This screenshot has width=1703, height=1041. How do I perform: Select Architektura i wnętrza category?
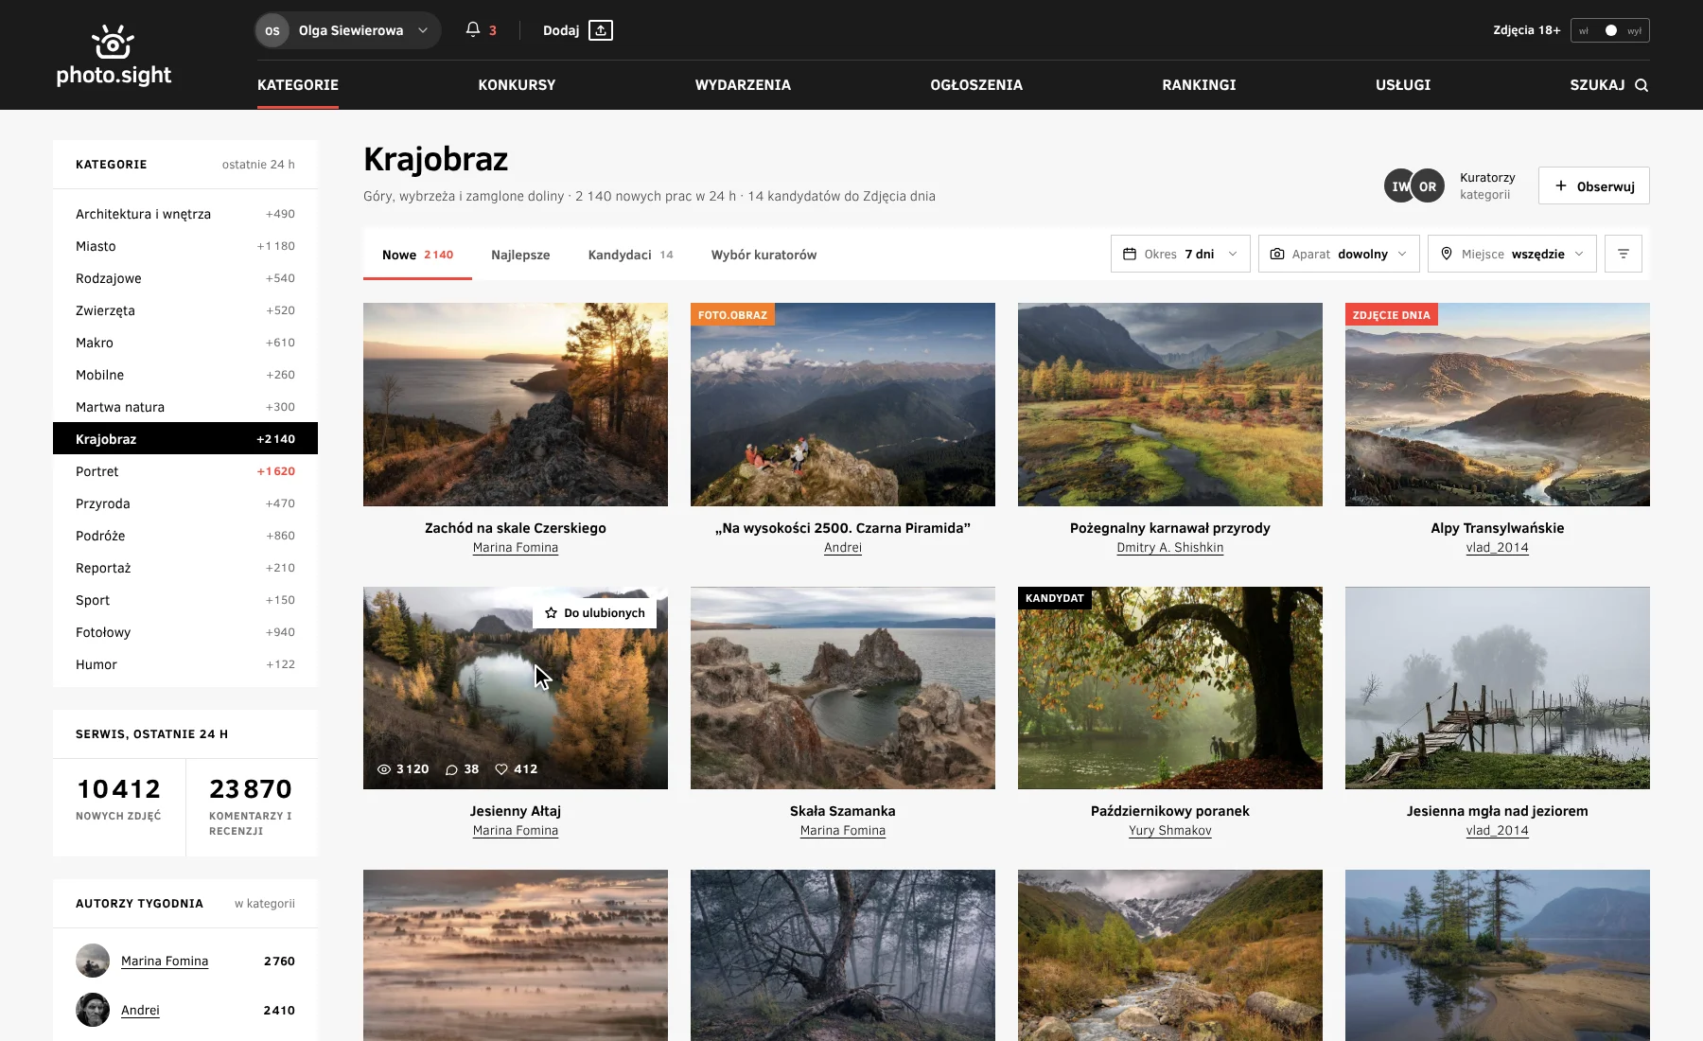click(185, 214)
